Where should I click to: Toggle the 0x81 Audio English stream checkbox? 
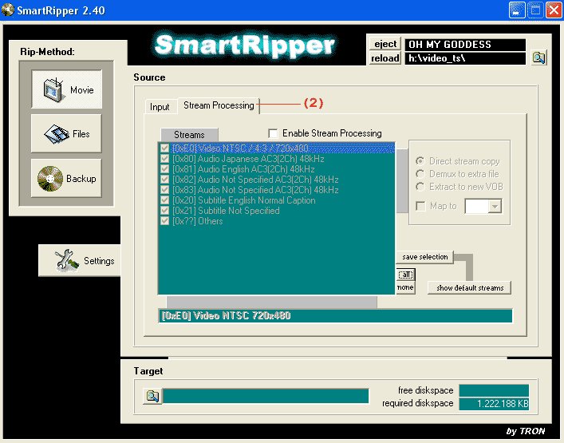pyautogui.click(x=165, y=168)
